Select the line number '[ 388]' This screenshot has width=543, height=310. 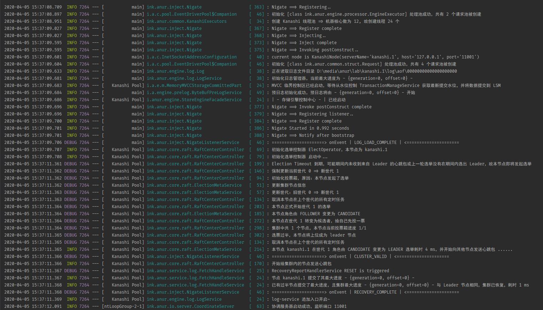(x=257, y=135)
